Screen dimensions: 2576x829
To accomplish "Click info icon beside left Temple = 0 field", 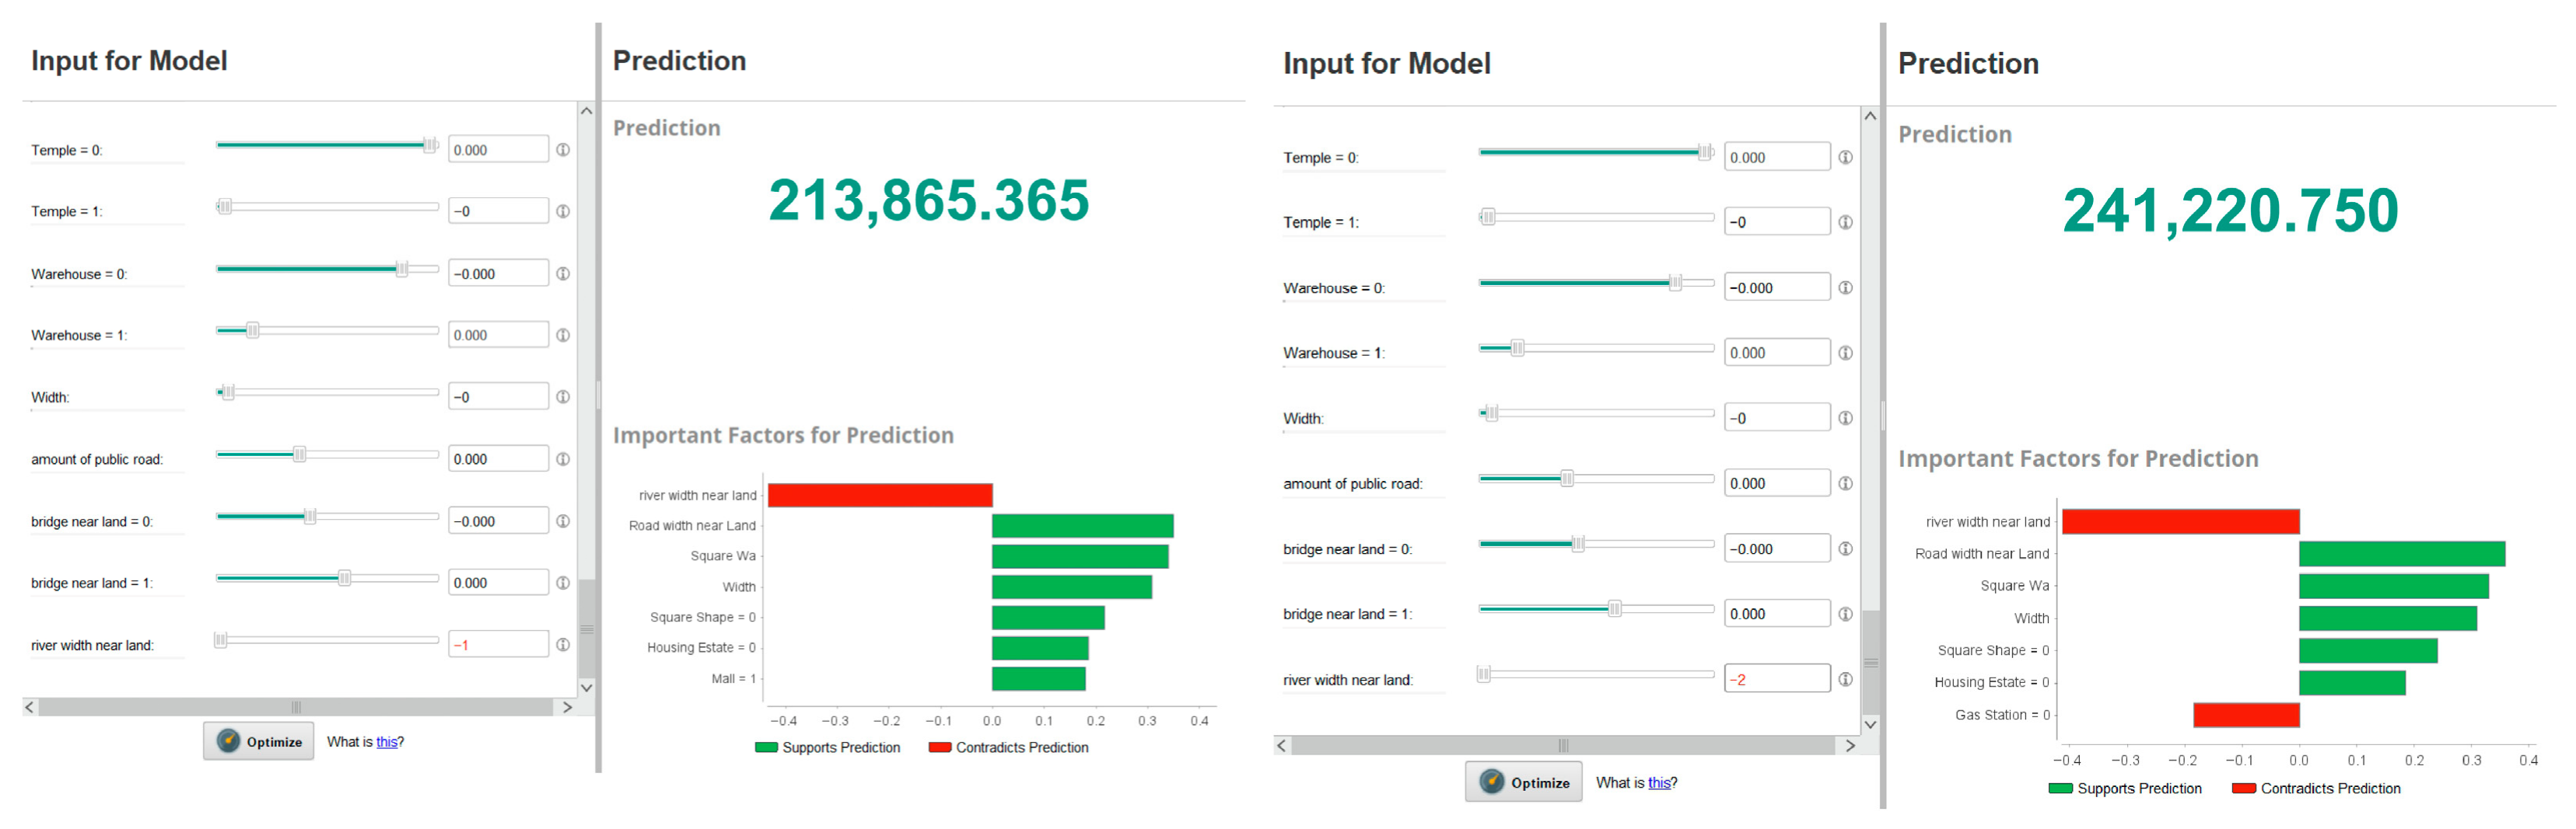I will click(x=563, y=150).
